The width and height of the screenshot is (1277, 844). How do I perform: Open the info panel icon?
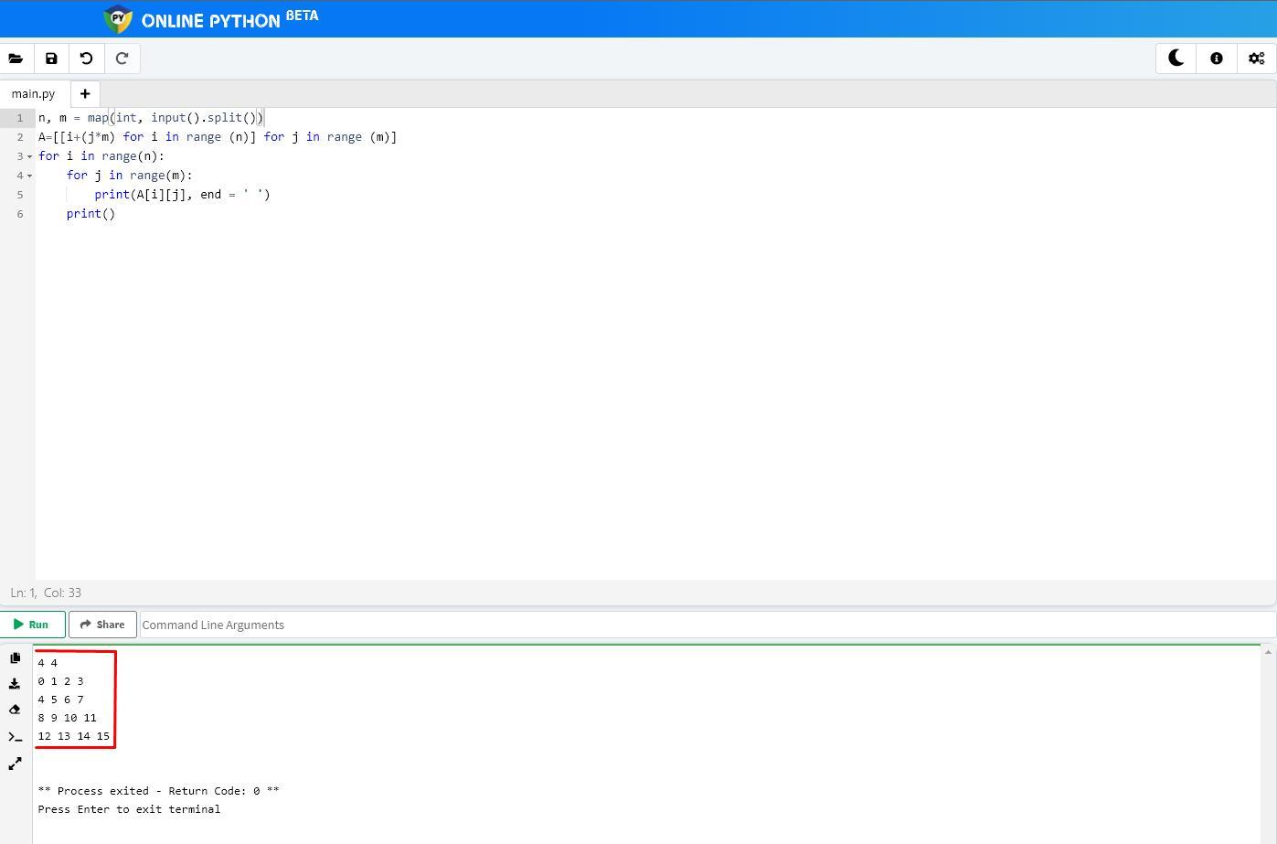(x=1217, y=59)
